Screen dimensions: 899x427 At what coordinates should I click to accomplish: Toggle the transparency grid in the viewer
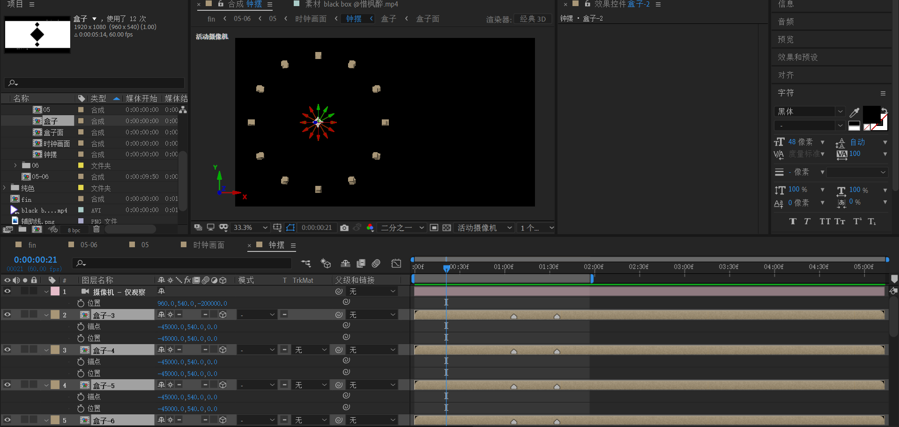[x=447, y=228]
